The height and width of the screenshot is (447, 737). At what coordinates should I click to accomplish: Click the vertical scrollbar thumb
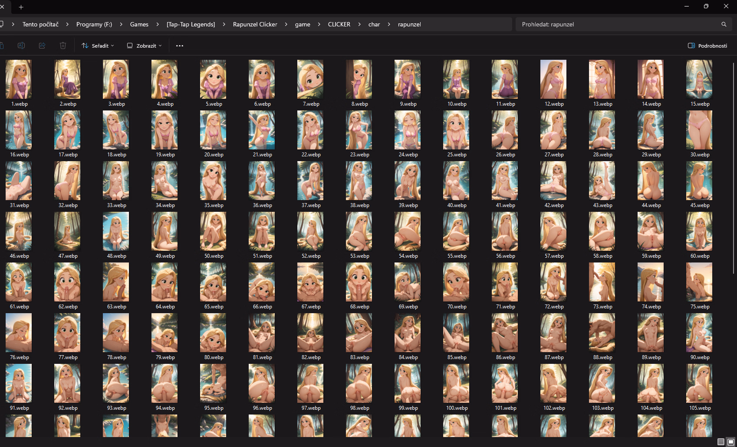tap(734, 168)
